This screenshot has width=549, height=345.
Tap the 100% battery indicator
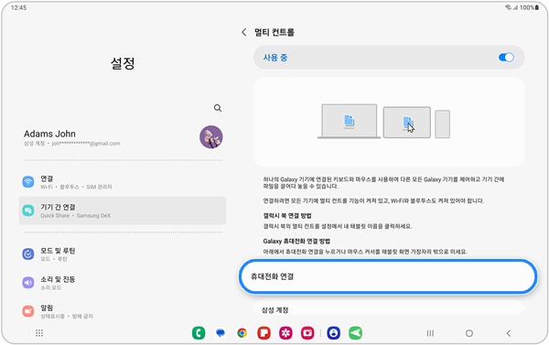[x=529, y=7]
